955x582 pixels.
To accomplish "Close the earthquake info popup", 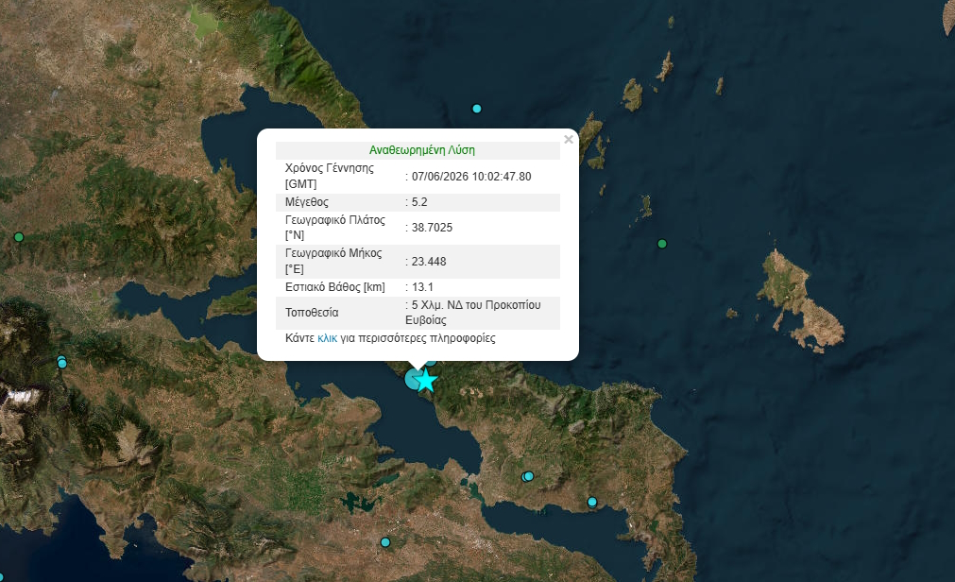I will (x=569, y=140).
